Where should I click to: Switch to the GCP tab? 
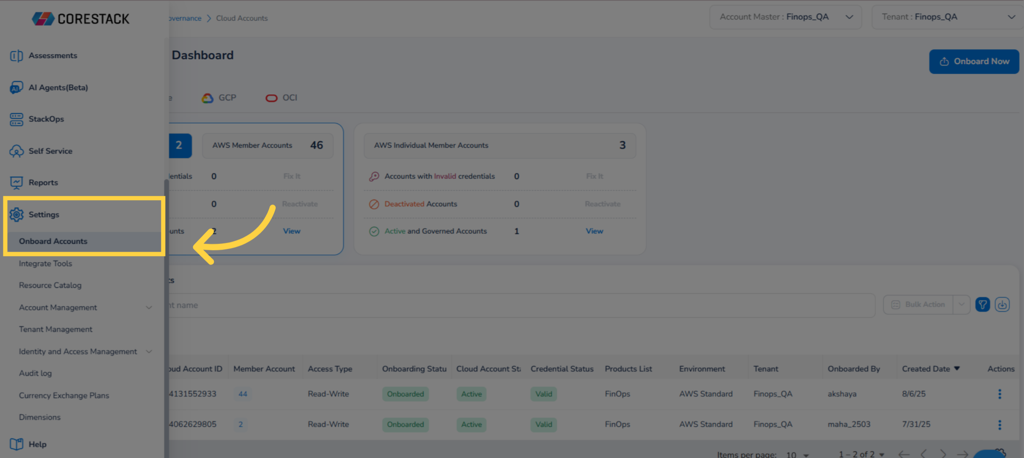pos(219,98)
